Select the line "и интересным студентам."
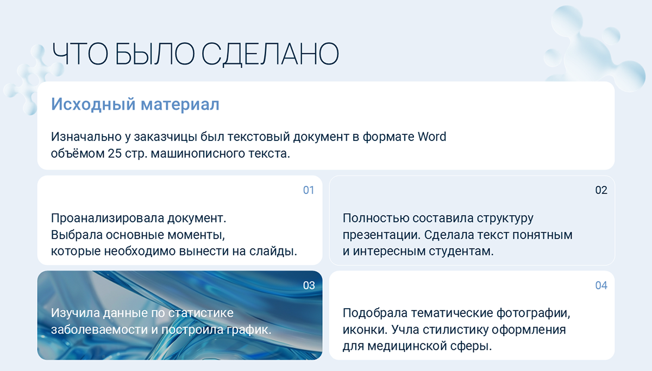Screen dimensions: 652x371 click(x=418, y=251)
